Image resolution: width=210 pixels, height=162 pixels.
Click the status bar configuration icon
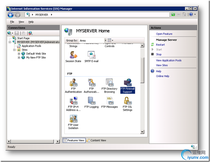point(193,147)
